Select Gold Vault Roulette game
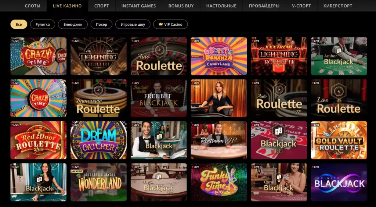 pos(339,140)
